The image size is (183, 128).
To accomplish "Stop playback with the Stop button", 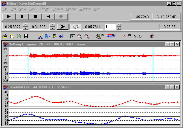I will (x=35, y=17).
